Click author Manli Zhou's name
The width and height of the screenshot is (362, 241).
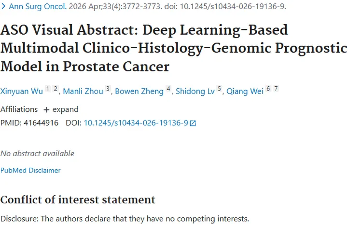click(x=82, y=91)
